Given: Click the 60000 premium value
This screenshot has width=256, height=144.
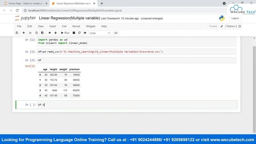Looking at the screenshot, I should (x=76, y=90).
